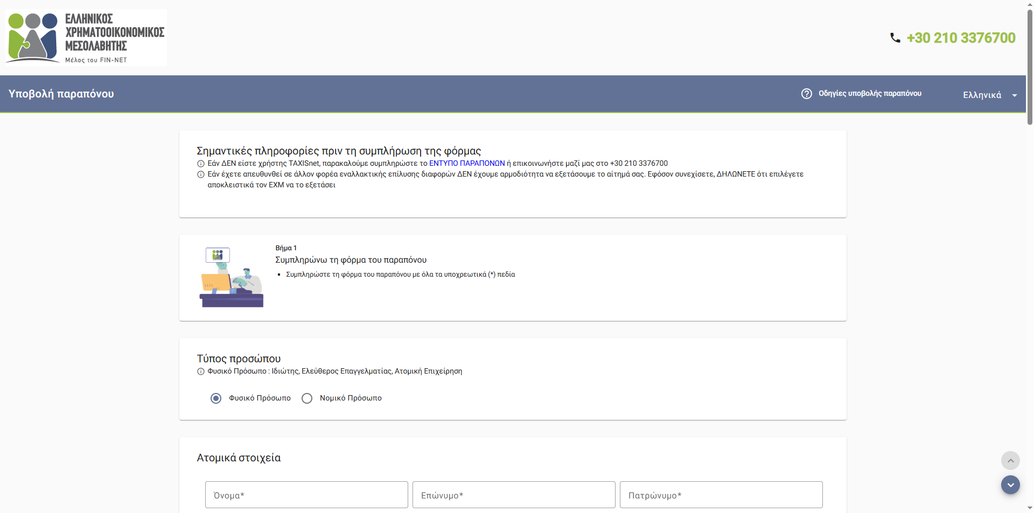Click the help question mark icon

coord(806,94)
